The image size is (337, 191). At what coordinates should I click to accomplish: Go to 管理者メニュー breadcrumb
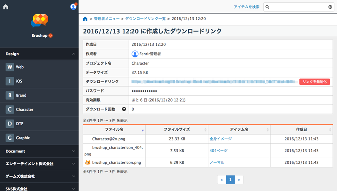click(x=107, y=19)
